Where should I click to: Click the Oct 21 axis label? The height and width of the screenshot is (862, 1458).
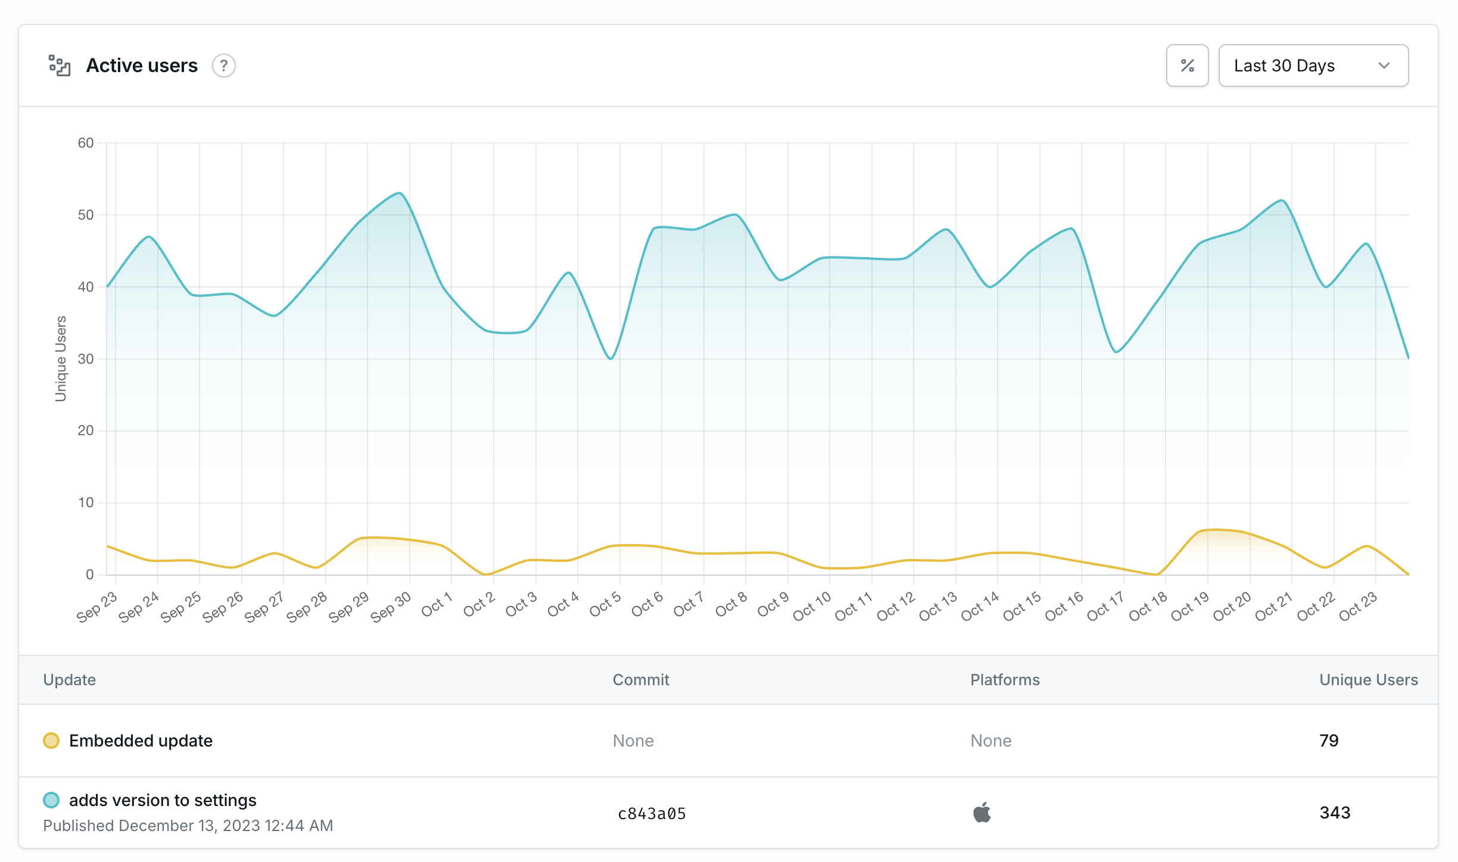coord(1273,607)
